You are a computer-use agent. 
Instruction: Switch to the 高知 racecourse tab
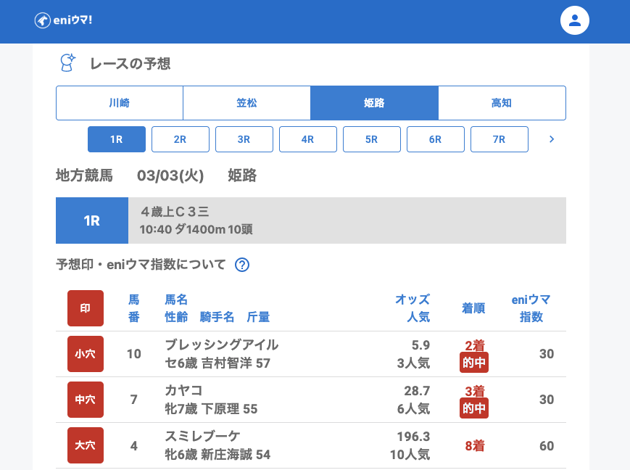(x=502, y=103)
